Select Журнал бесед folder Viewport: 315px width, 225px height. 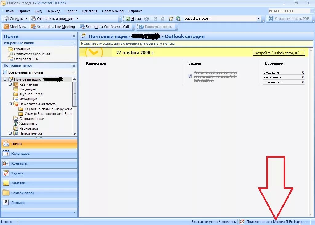(31, 94)
